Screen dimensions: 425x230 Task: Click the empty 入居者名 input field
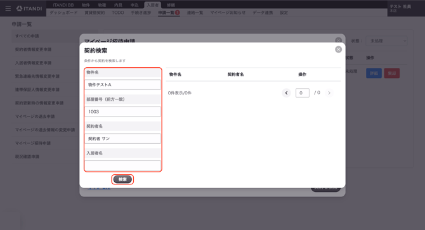click(123, 165)
